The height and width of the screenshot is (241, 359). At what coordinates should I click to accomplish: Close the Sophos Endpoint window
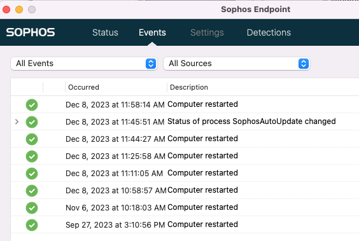click(x=6, y=10)
